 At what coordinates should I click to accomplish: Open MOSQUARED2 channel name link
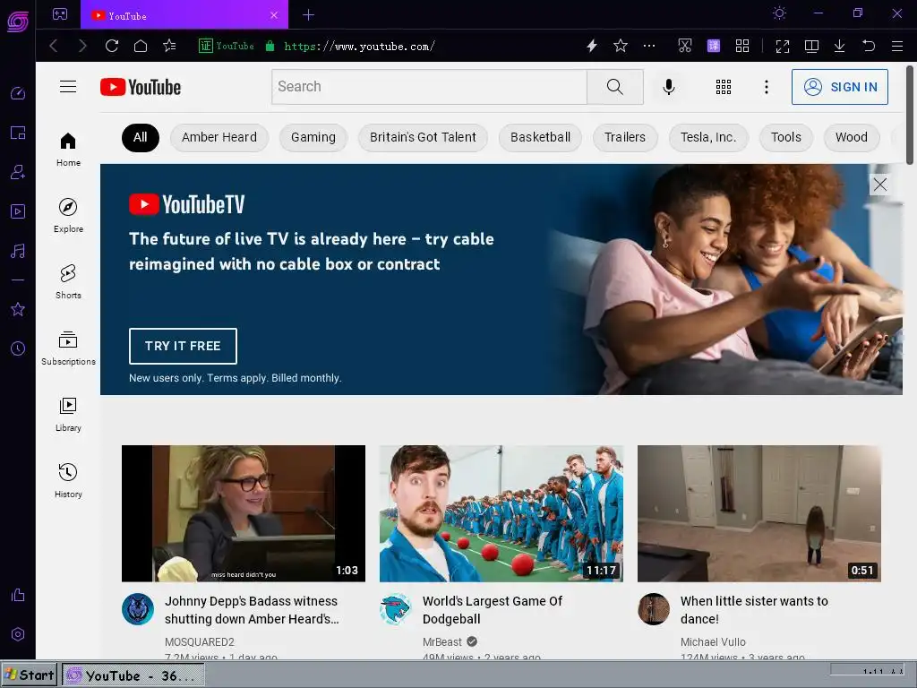[x=200, y=641]
